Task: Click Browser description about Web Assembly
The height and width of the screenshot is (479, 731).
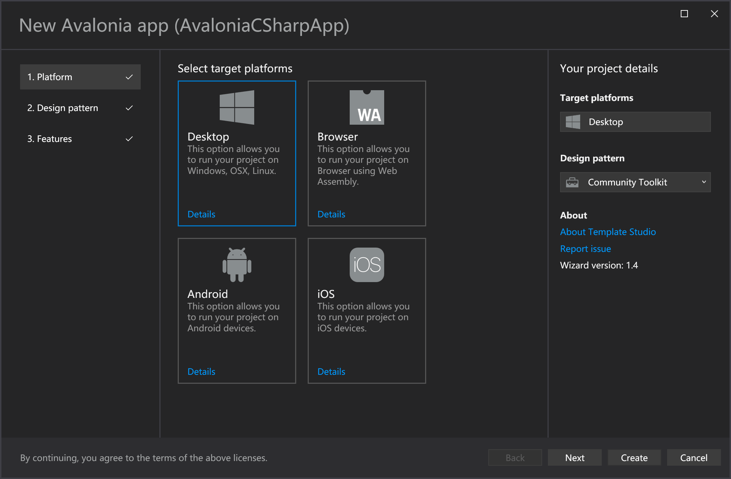Action: (x=363, y=165)
